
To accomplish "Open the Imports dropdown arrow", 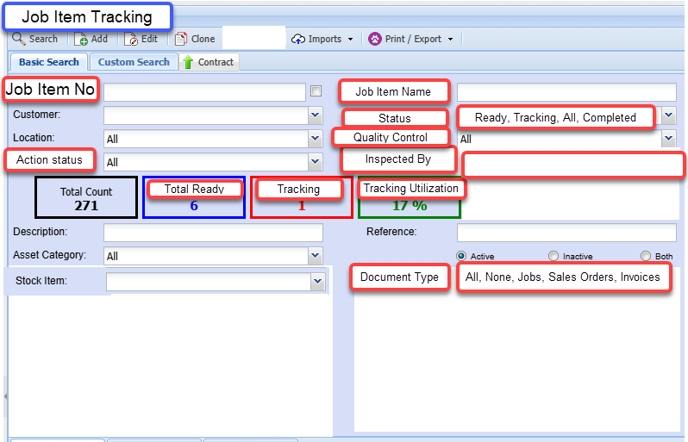I will pos(351,39).
